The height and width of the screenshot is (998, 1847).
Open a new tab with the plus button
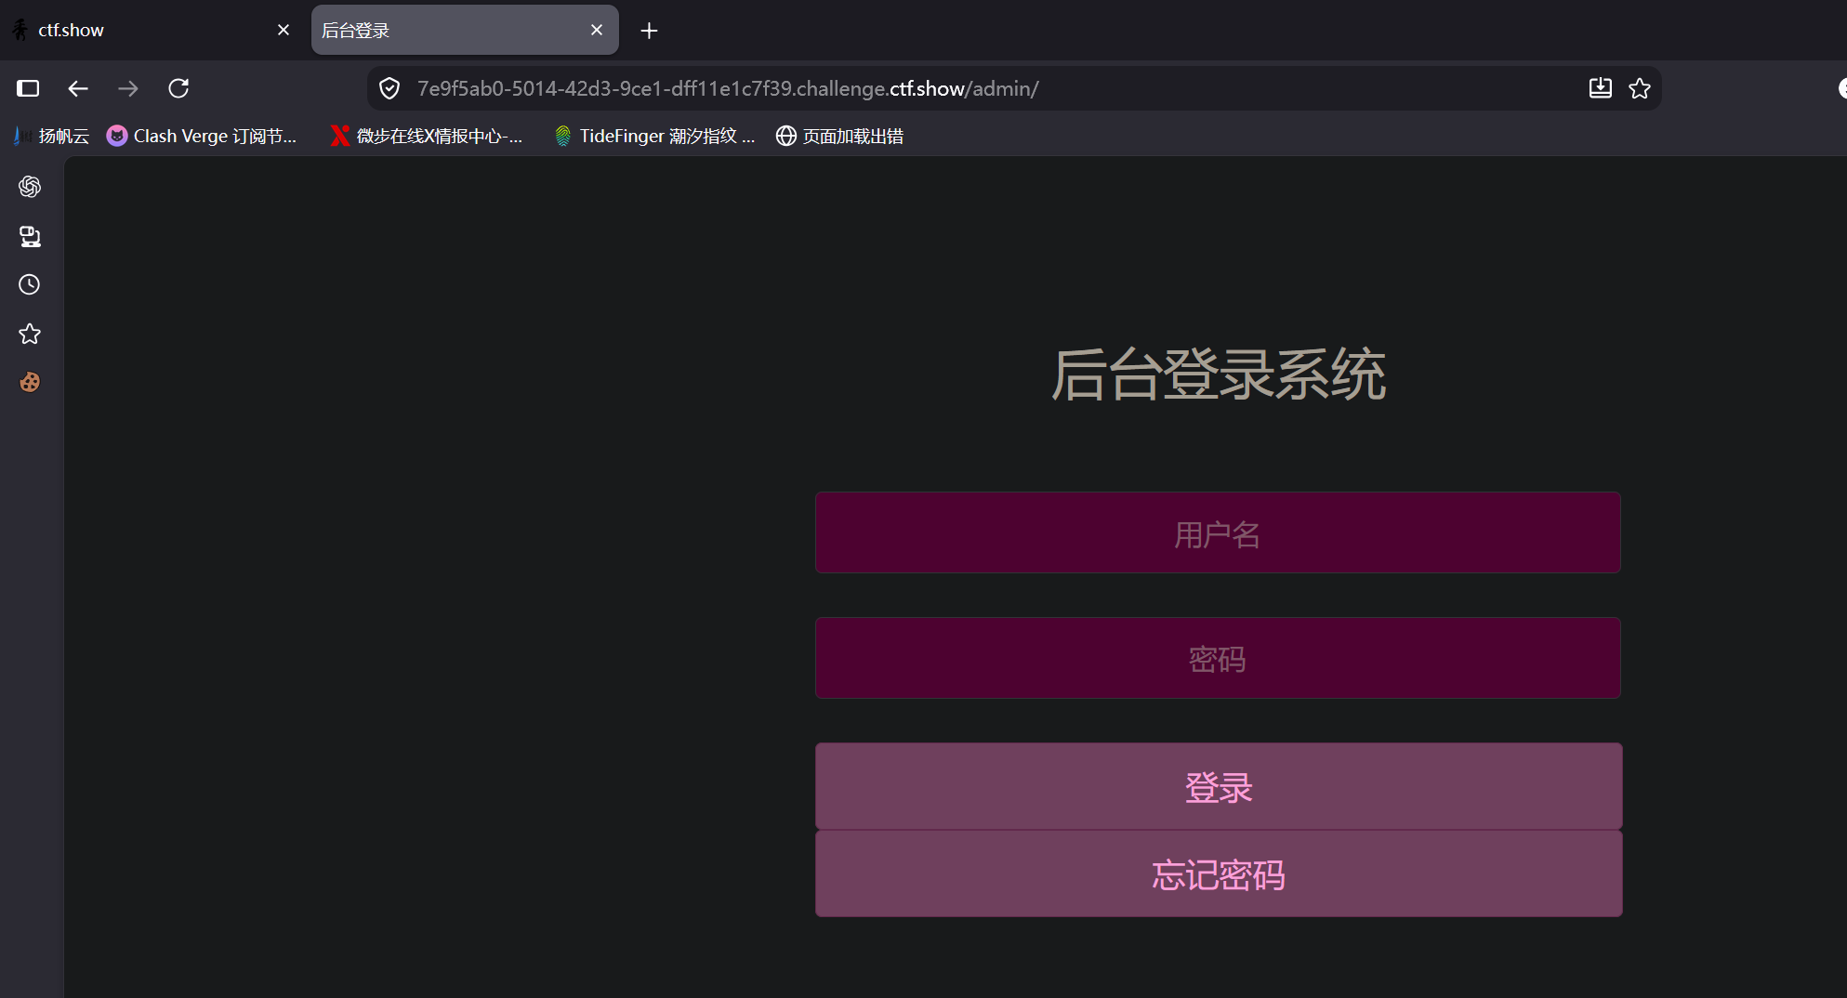tap(649, 31)
